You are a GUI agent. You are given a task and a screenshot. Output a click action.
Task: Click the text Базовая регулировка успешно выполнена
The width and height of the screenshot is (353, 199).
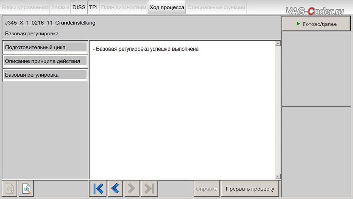click(x=147, y=49)
